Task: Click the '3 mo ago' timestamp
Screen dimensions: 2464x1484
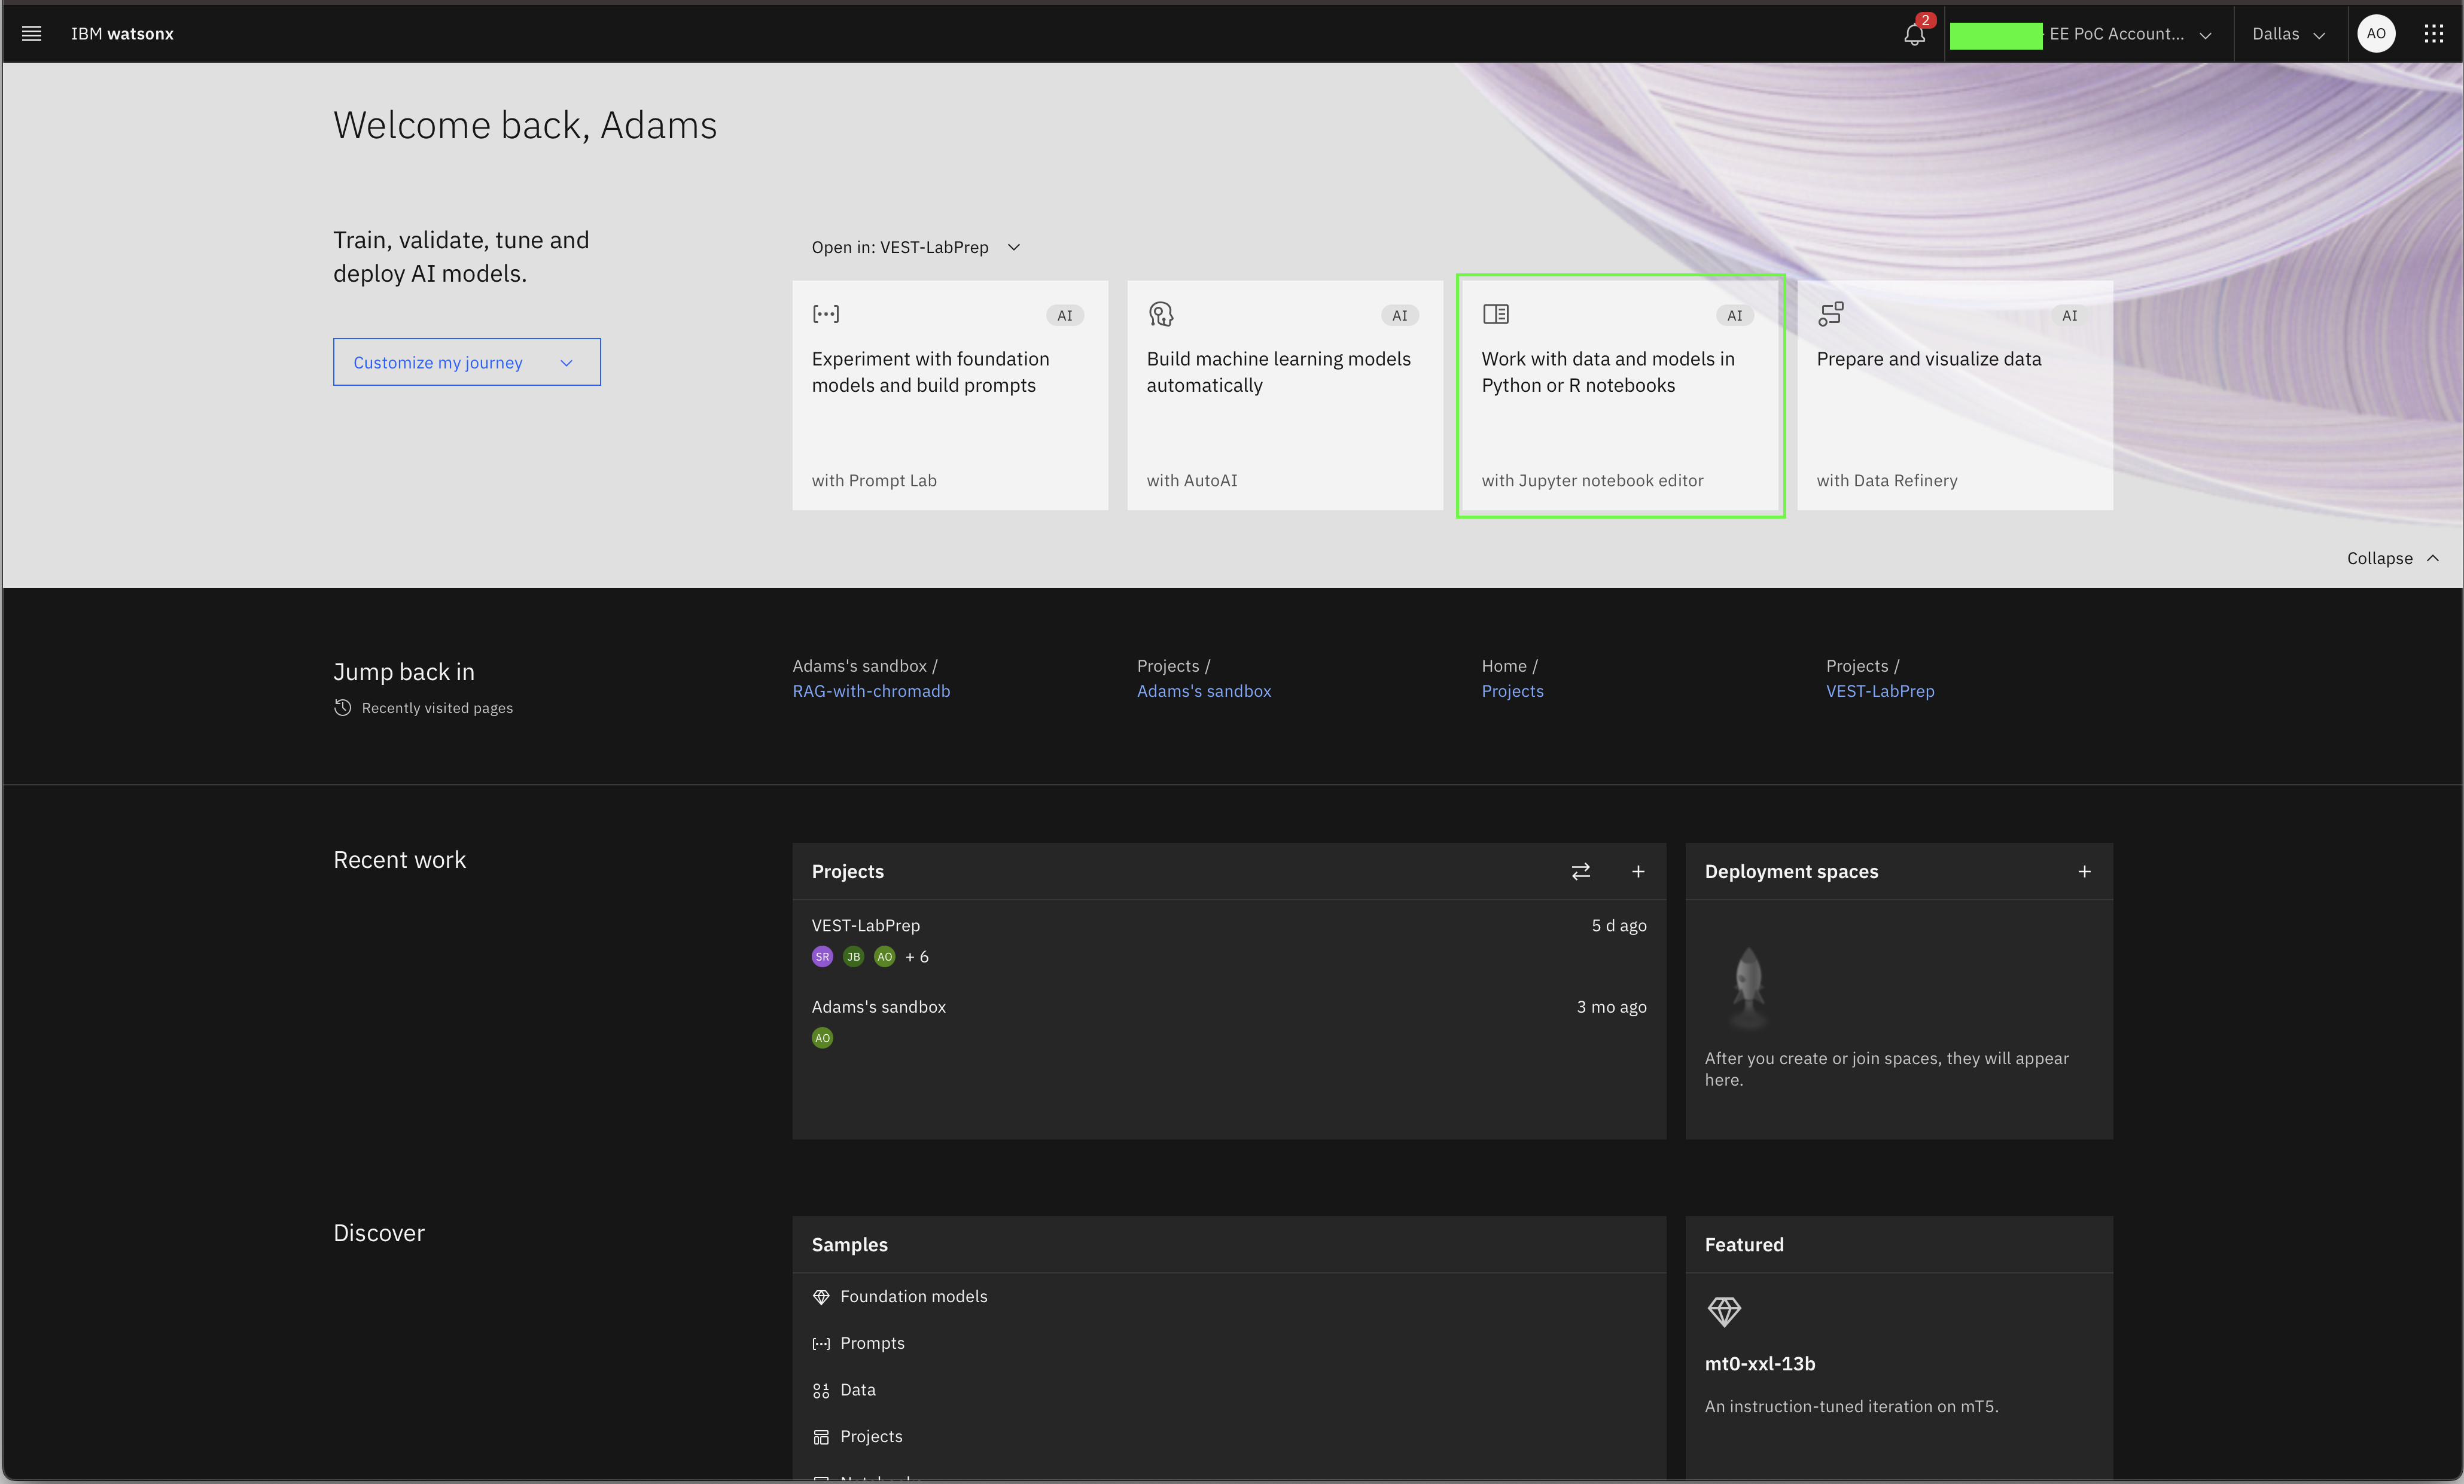Action: click(1611, 1007)
